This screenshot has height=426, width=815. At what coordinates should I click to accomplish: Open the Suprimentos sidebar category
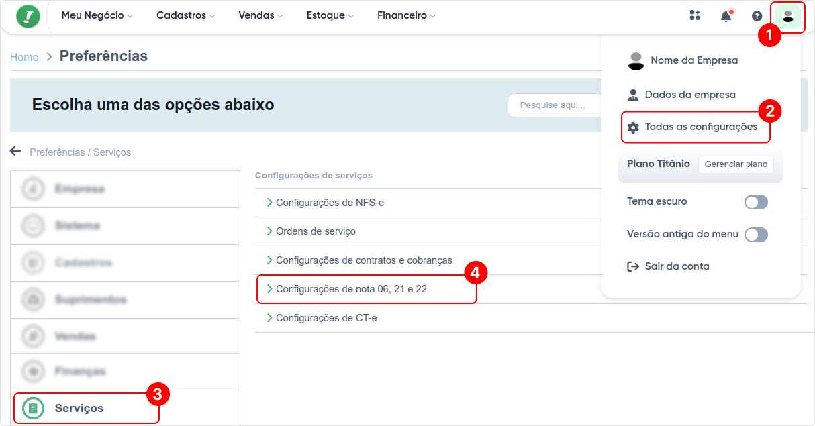point(125,300)
